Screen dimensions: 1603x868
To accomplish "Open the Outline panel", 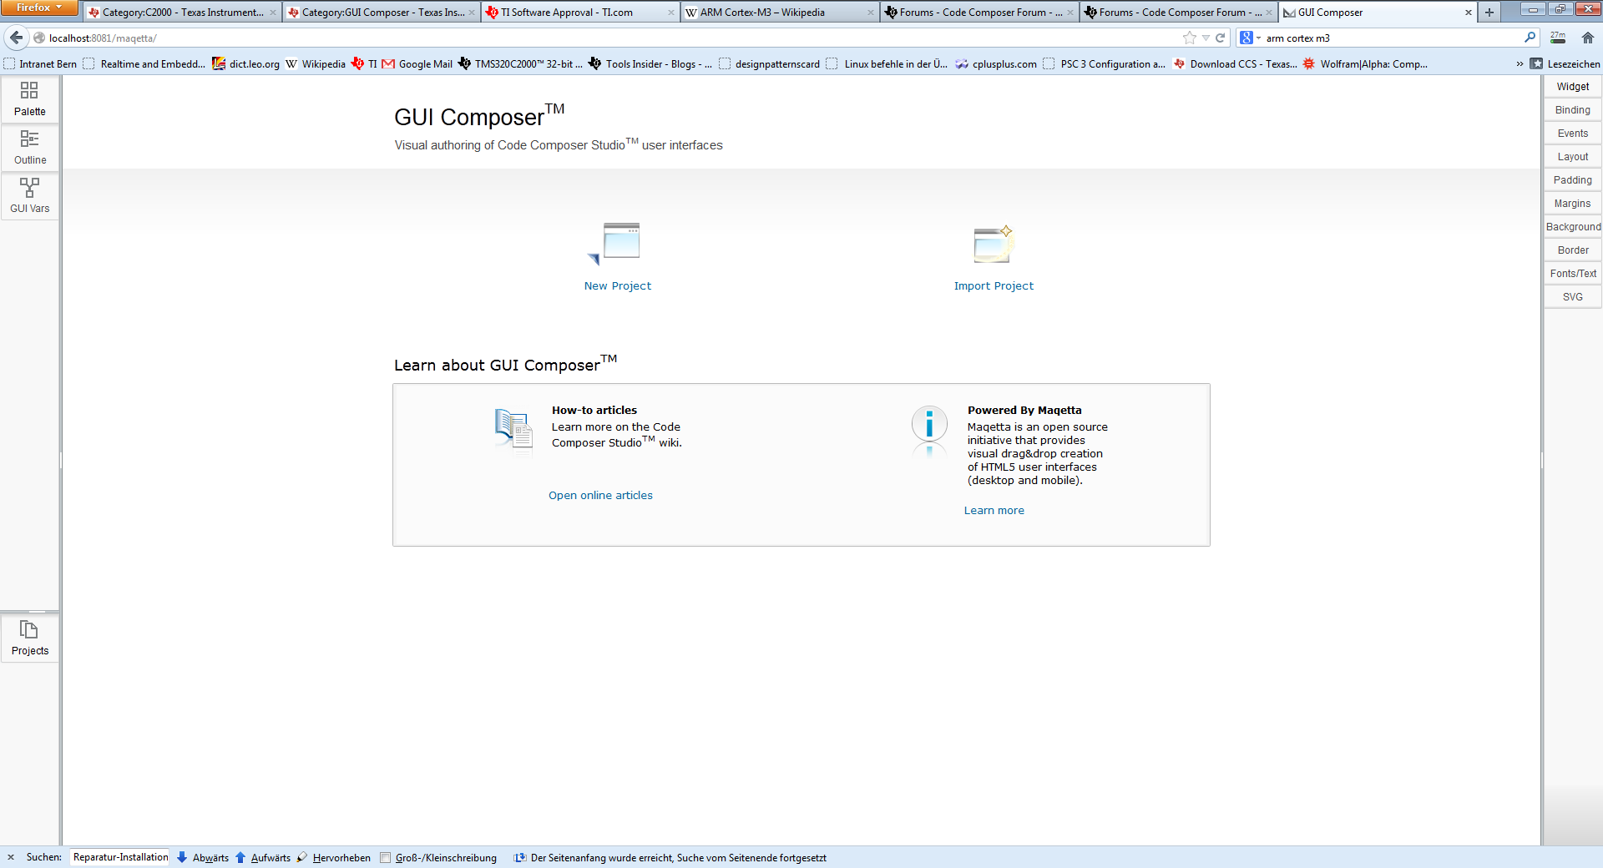I will [29, 148].
